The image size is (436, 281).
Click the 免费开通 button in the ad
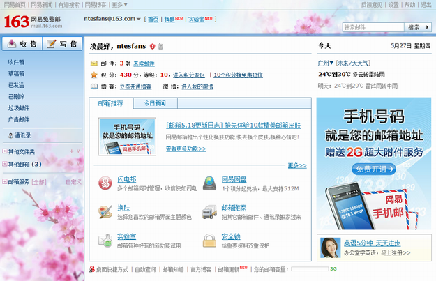[374, 169]
